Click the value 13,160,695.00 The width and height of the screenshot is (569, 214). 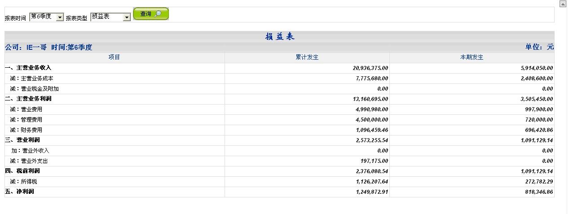(371, 99)
